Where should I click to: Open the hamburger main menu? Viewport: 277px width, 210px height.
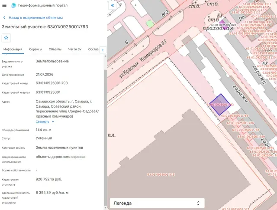point(4,5)
